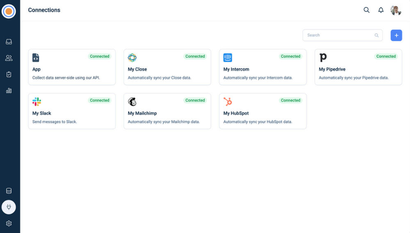This screenshot has width=410, height=233.
Task: Open the My Slack connection card
Action: tap(72, 111)
